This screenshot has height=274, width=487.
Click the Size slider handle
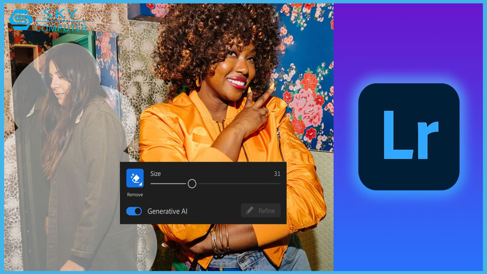tap(192, 184)
